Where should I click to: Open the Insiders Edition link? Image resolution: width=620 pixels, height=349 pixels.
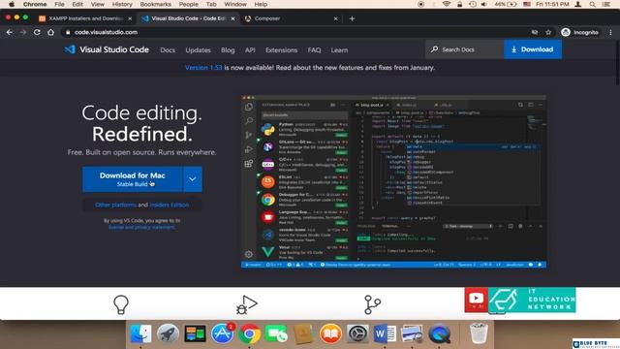(170, 205)
